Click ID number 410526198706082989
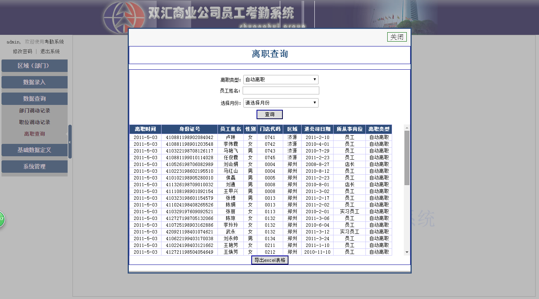Screen dimensions: 539x299 [x=190, y=164]
